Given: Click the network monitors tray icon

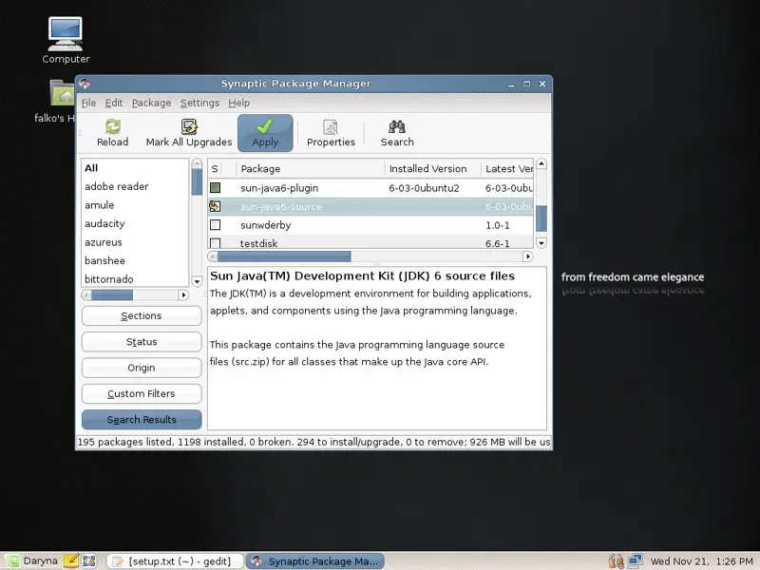Looking at the screenshot, I should (x=636, y=561).
